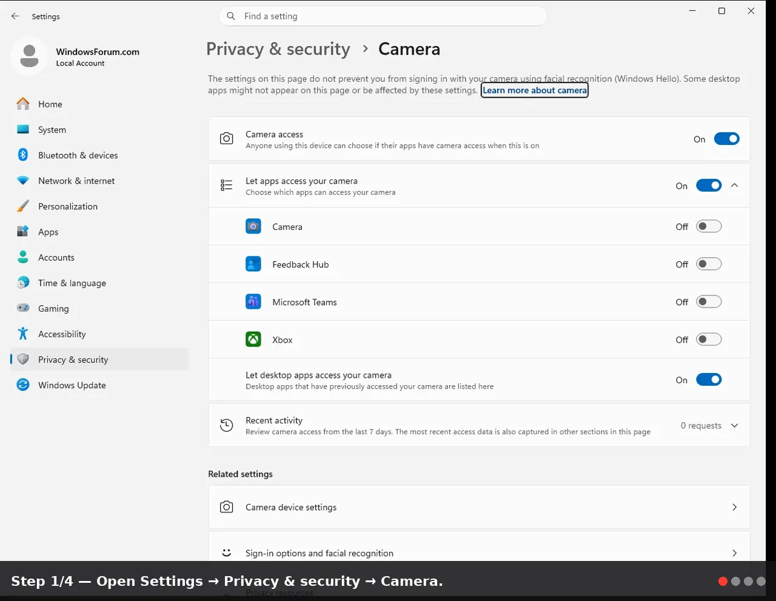Open Camera device settings row label

click(291, 507)
